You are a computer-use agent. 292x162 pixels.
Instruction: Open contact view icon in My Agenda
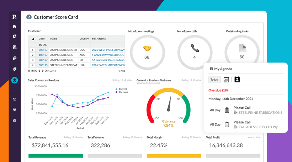237,80
